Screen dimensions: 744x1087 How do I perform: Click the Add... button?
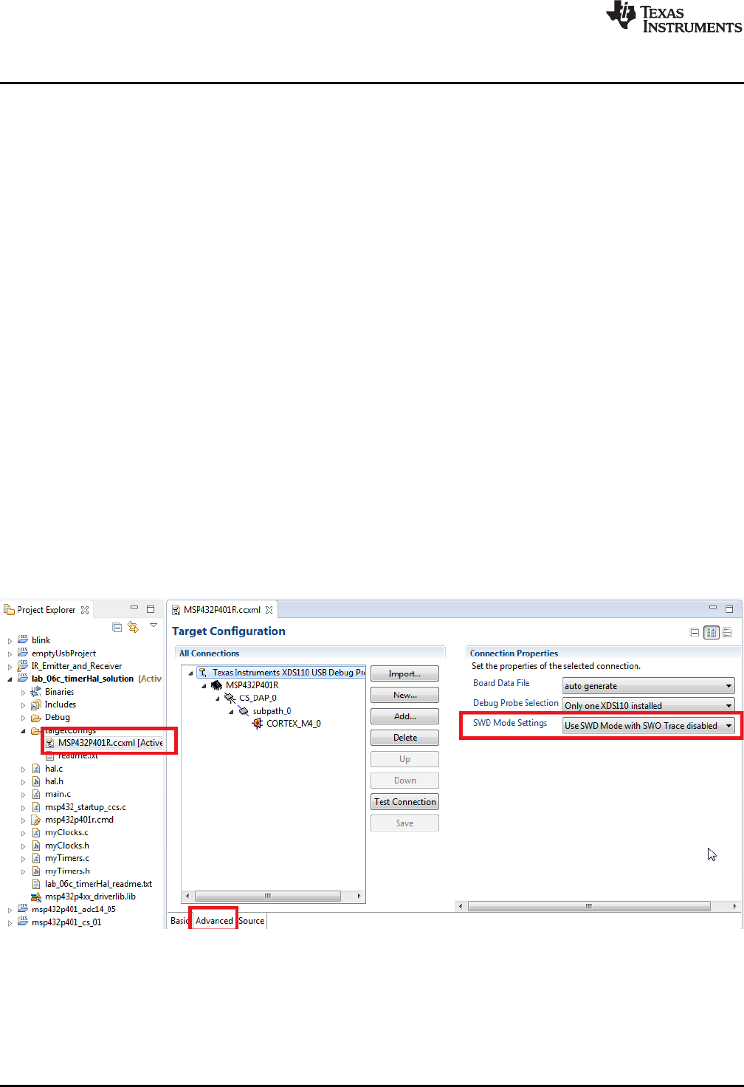pos(404,716)
